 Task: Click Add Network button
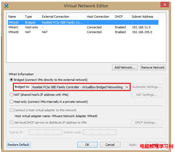[x=125, y=67]
